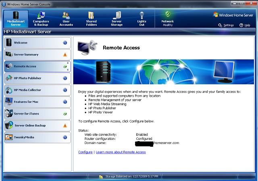Click the Storage Balanced status bar icon
Image resolution: width=258 pixels, height=181 pixels.
[101, 177]
